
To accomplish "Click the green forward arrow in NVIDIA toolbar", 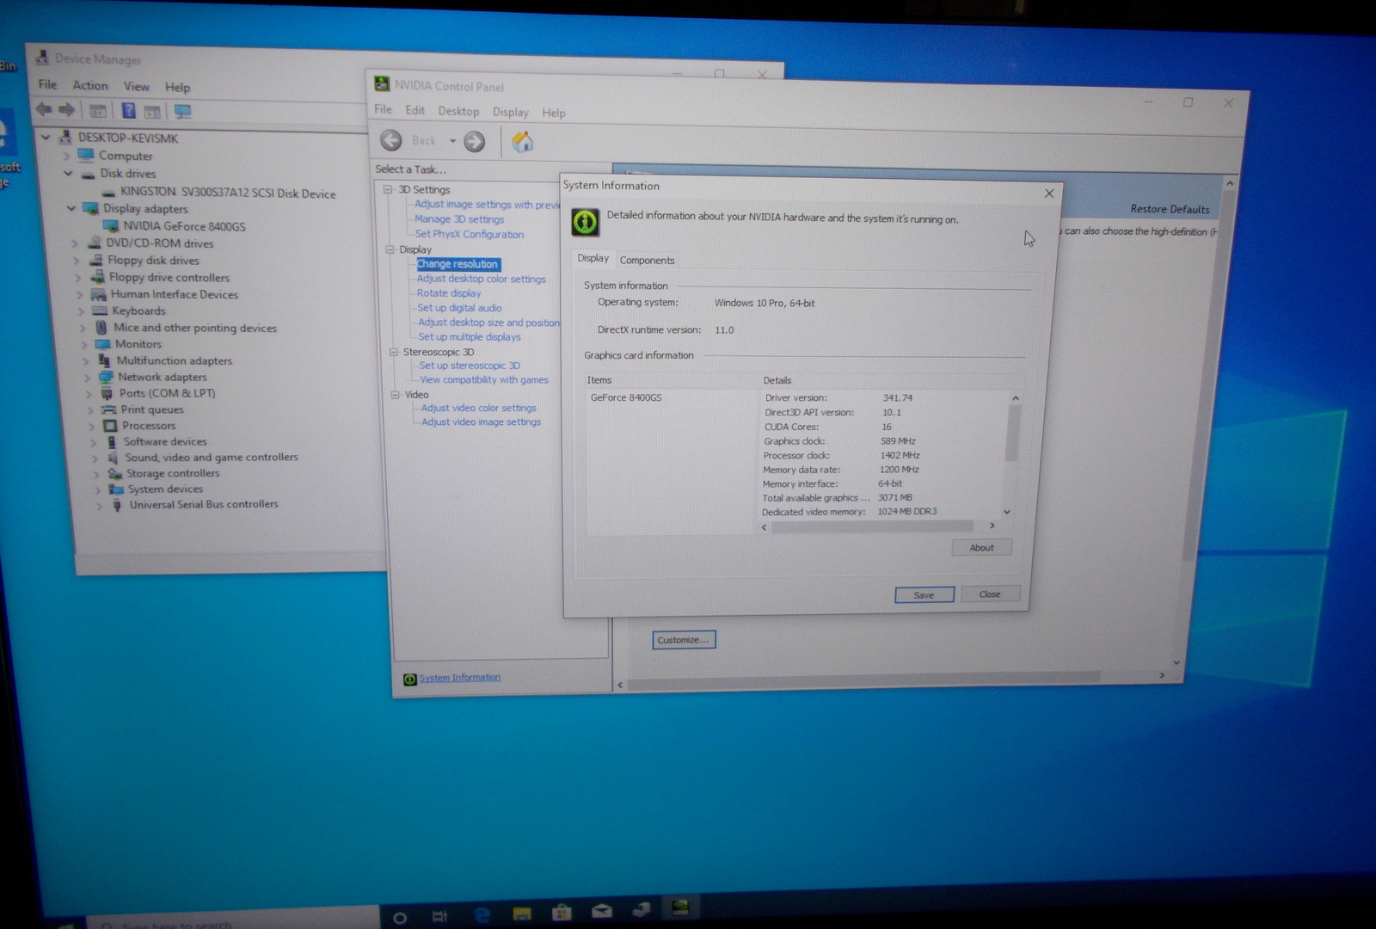I will (475, 142).
